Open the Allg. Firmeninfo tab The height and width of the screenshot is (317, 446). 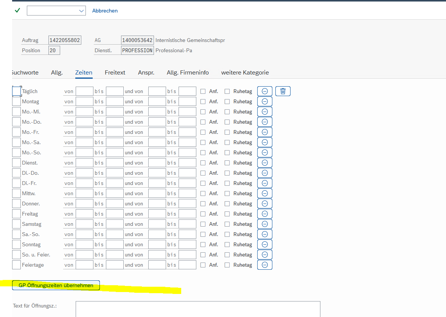pos(188,73)
